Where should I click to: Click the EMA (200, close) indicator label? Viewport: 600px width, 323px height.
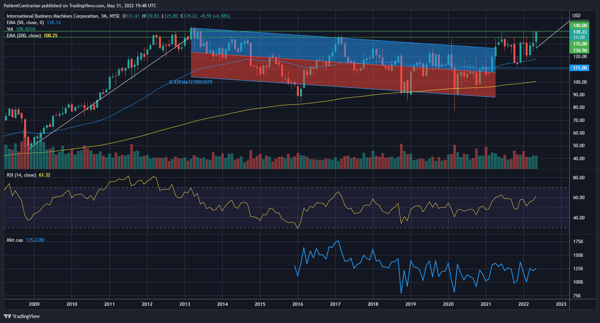coord(24,36)
